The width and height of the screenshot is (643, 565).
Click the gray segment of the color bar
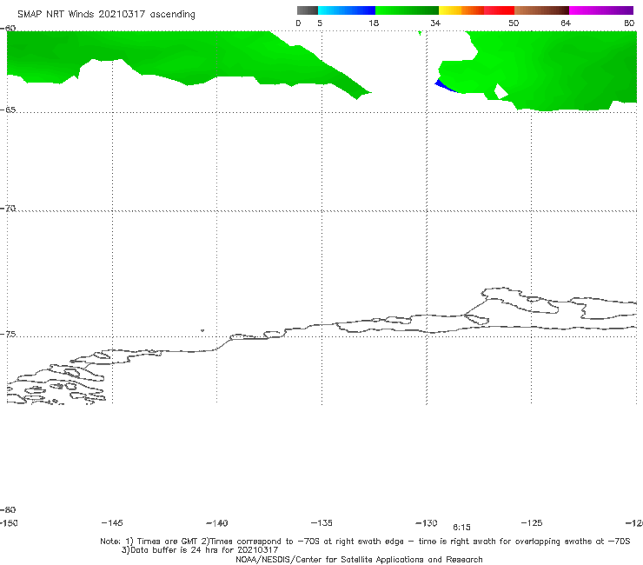coord(307,10)
